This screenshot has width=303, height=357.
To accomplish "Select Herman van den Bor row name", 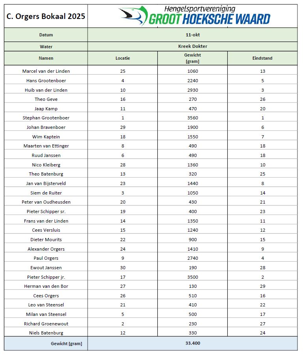I will pyautogui.click(x=46, y=286).
